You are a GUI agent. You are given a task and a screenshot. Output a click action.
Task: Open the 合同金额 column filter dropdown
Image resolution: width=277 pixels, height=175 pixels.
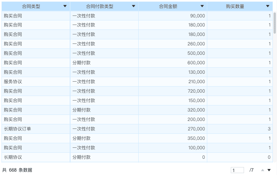click(x=202, y=6)
